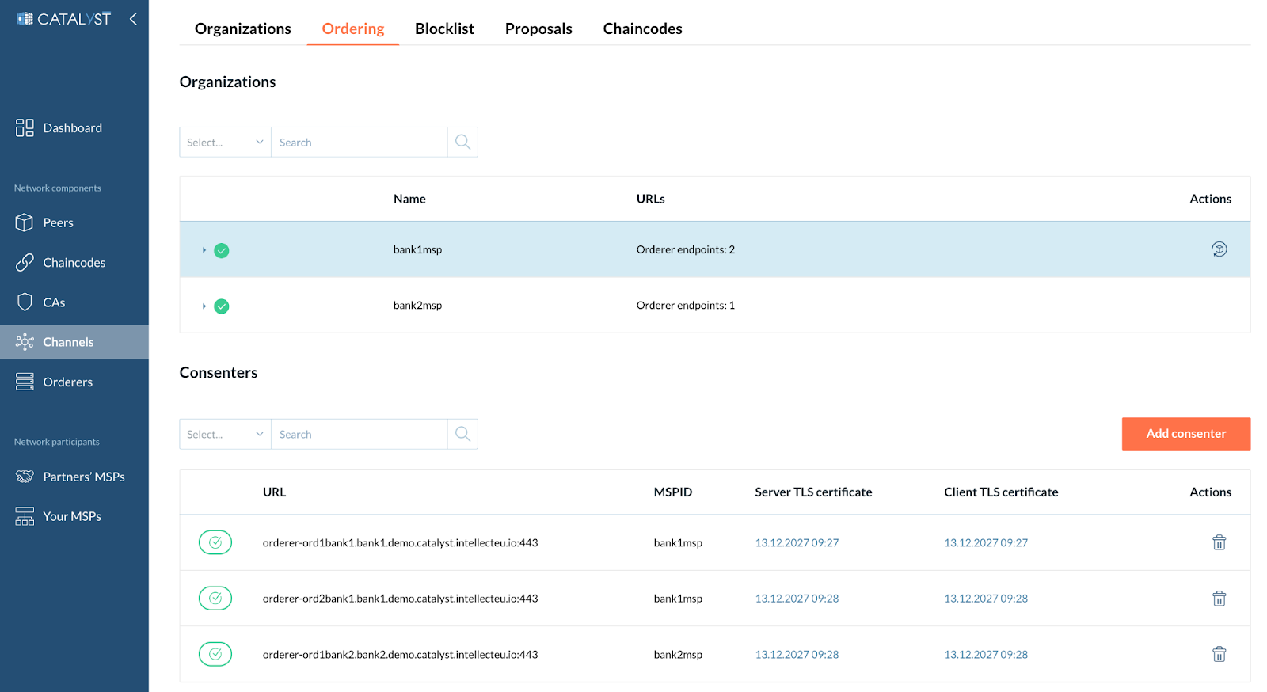The image size is (1267, 692).
Task: Open the Server TLS certificate link for orderer-ord1bank1
Action: (x=797, y=543)
